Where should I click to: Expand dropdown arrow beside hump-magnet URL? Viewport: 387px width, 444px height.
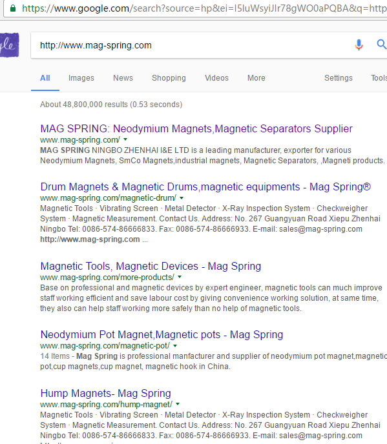point(178,404)
